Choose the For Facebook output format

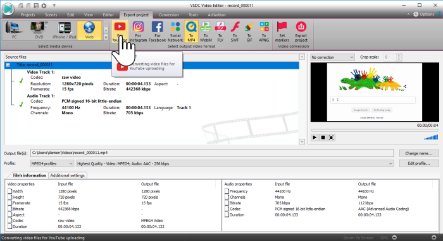(158, 32)
